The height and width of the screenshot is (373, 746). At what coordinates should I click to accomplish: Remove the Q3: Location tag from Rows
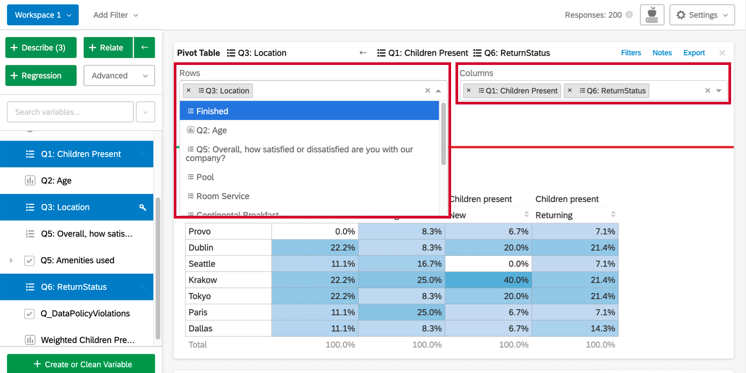pos(189,90)
